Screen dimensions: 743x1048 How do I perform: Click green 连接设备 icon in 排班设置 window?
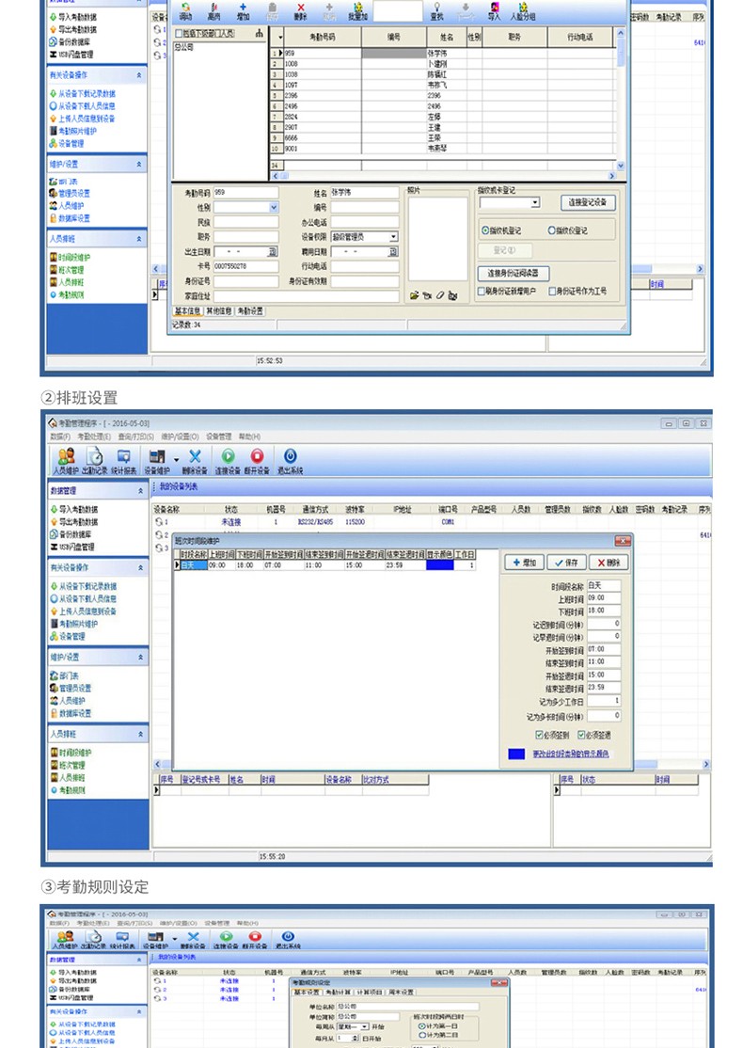click(x=228, y=456)
